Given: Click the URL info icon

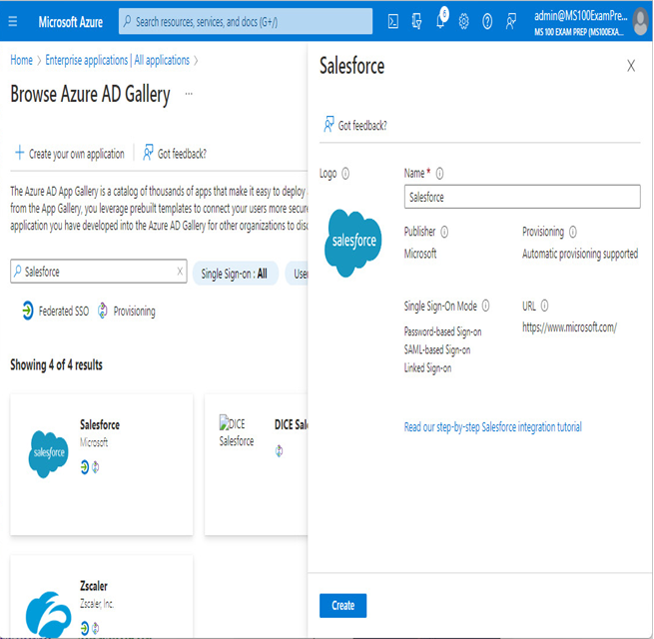Looking at the screenshot, I should 545,307.
